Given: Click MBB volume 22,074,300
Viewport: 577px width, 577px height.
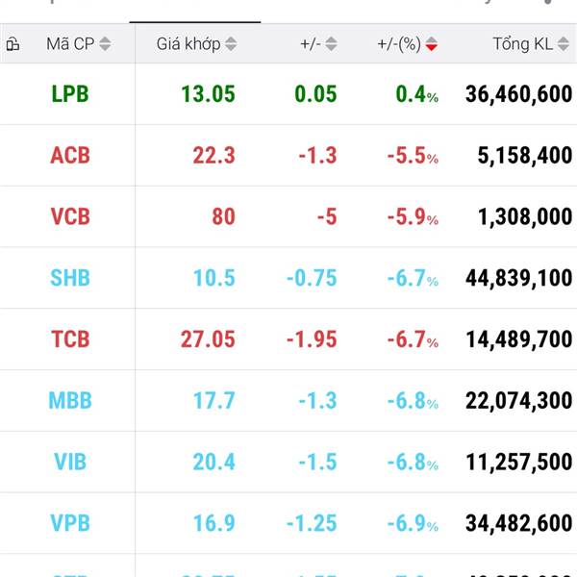Looking at the screenshot, I should pyautogui.click(x=519, y=400).
